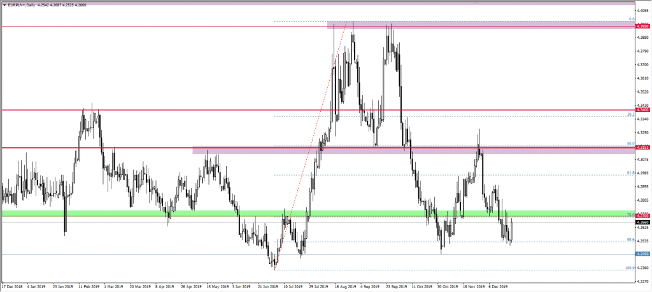Select the purple zone at 4.3950 resistance
The width and height of the screenshot is (652, 292).
point(481,25)
